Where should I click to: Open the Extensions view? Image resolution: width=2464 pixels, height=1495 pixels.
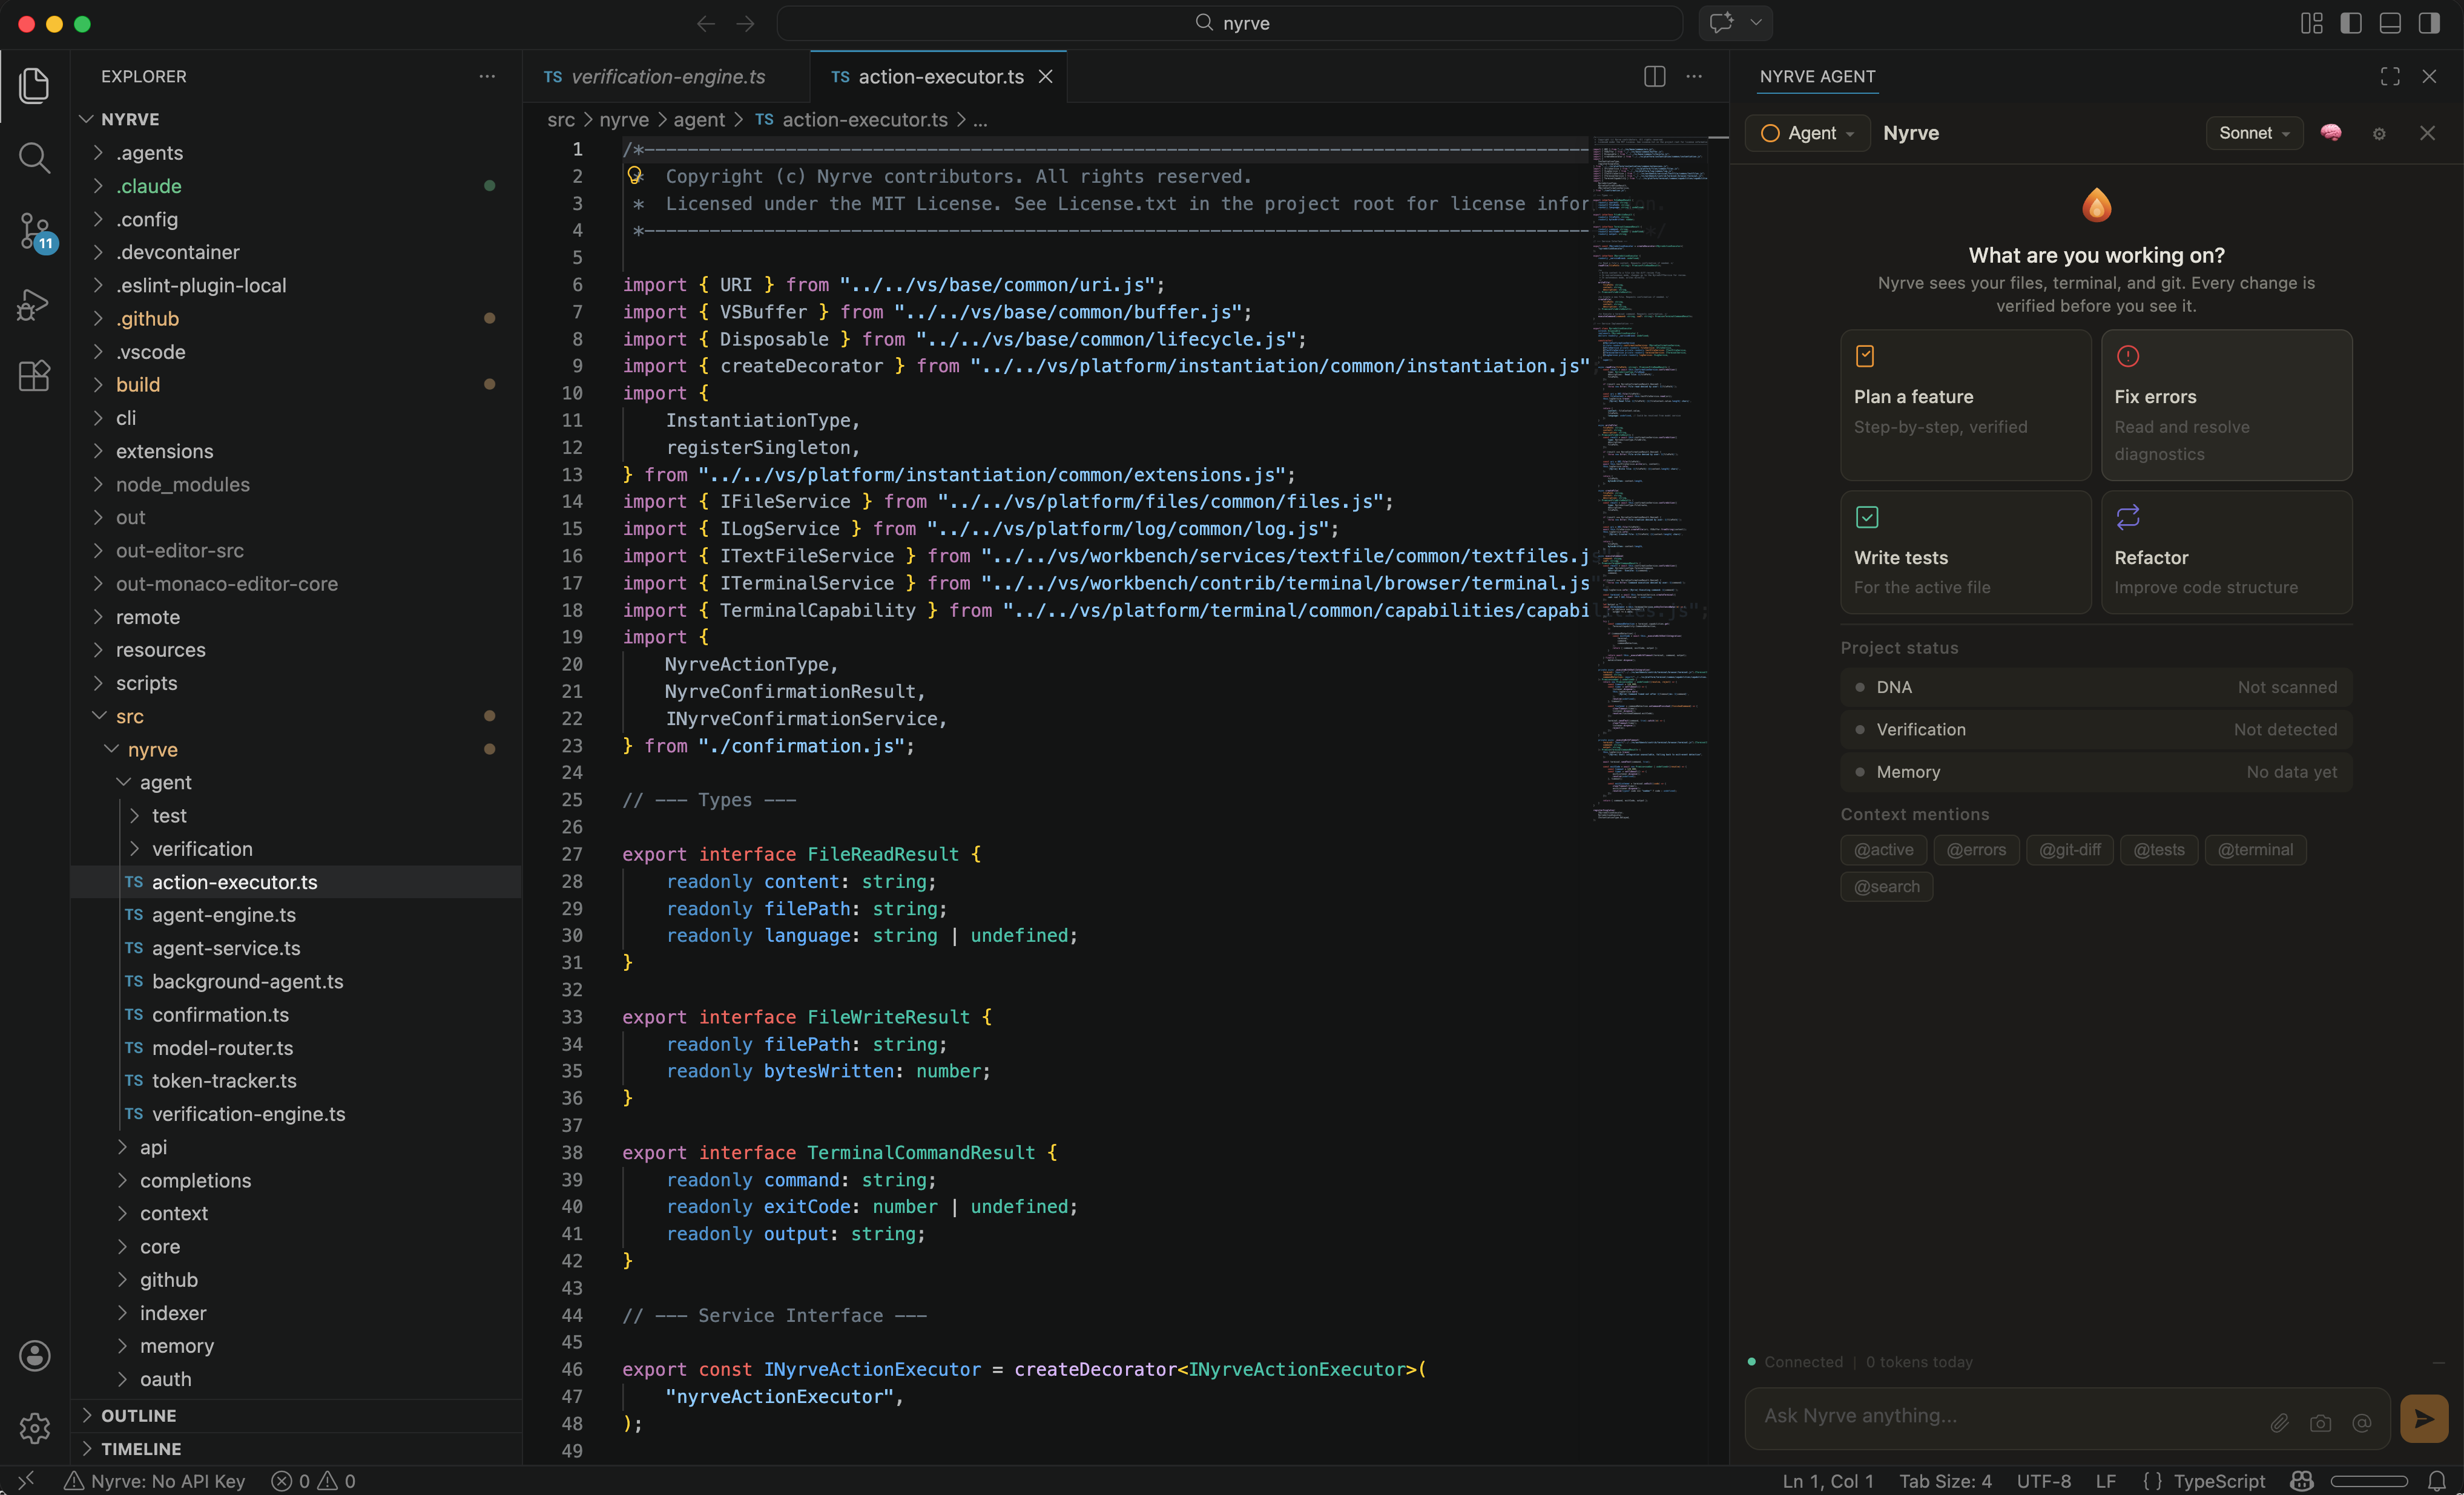(34, 376)
